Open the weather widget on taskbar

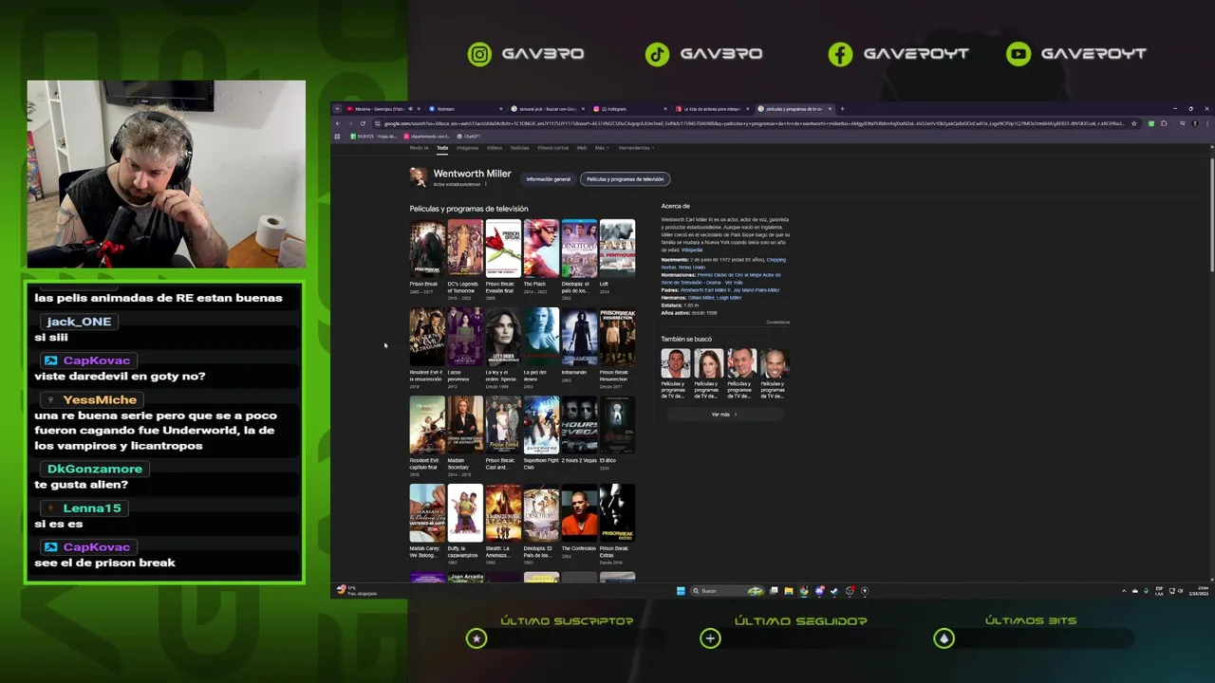357,591
